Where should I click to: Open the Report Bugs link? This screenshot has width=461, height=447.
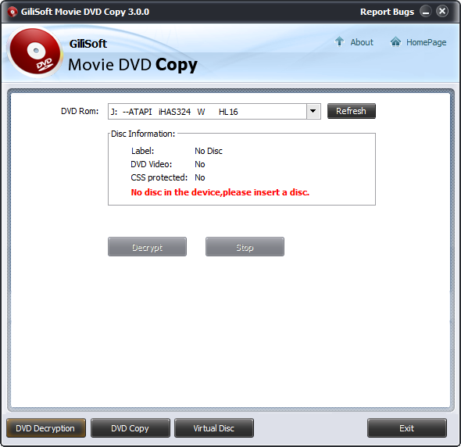(387, 12)
